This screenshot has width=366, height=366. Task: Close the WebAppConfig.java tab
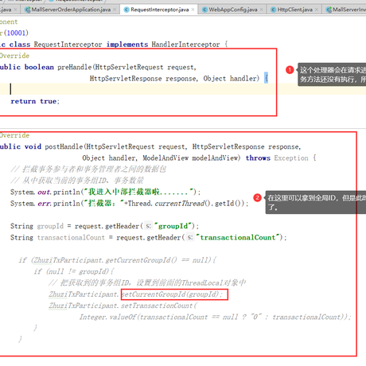pyautogui.click(x=262, y=10)
